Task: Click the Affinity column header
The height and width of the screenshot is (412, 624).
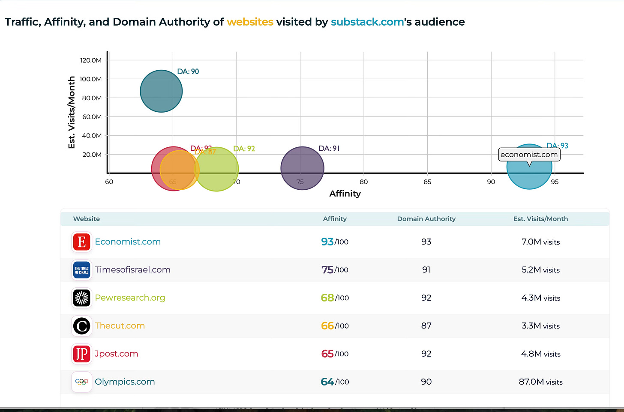Action: click(x=335, y=219)
